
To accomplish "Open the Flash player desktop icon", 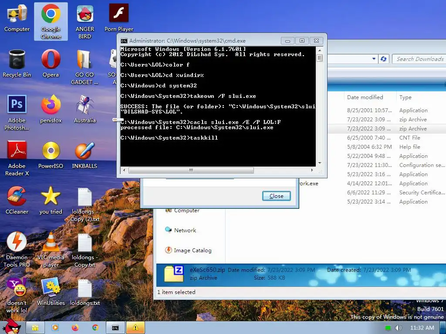I will pos(118,18).
